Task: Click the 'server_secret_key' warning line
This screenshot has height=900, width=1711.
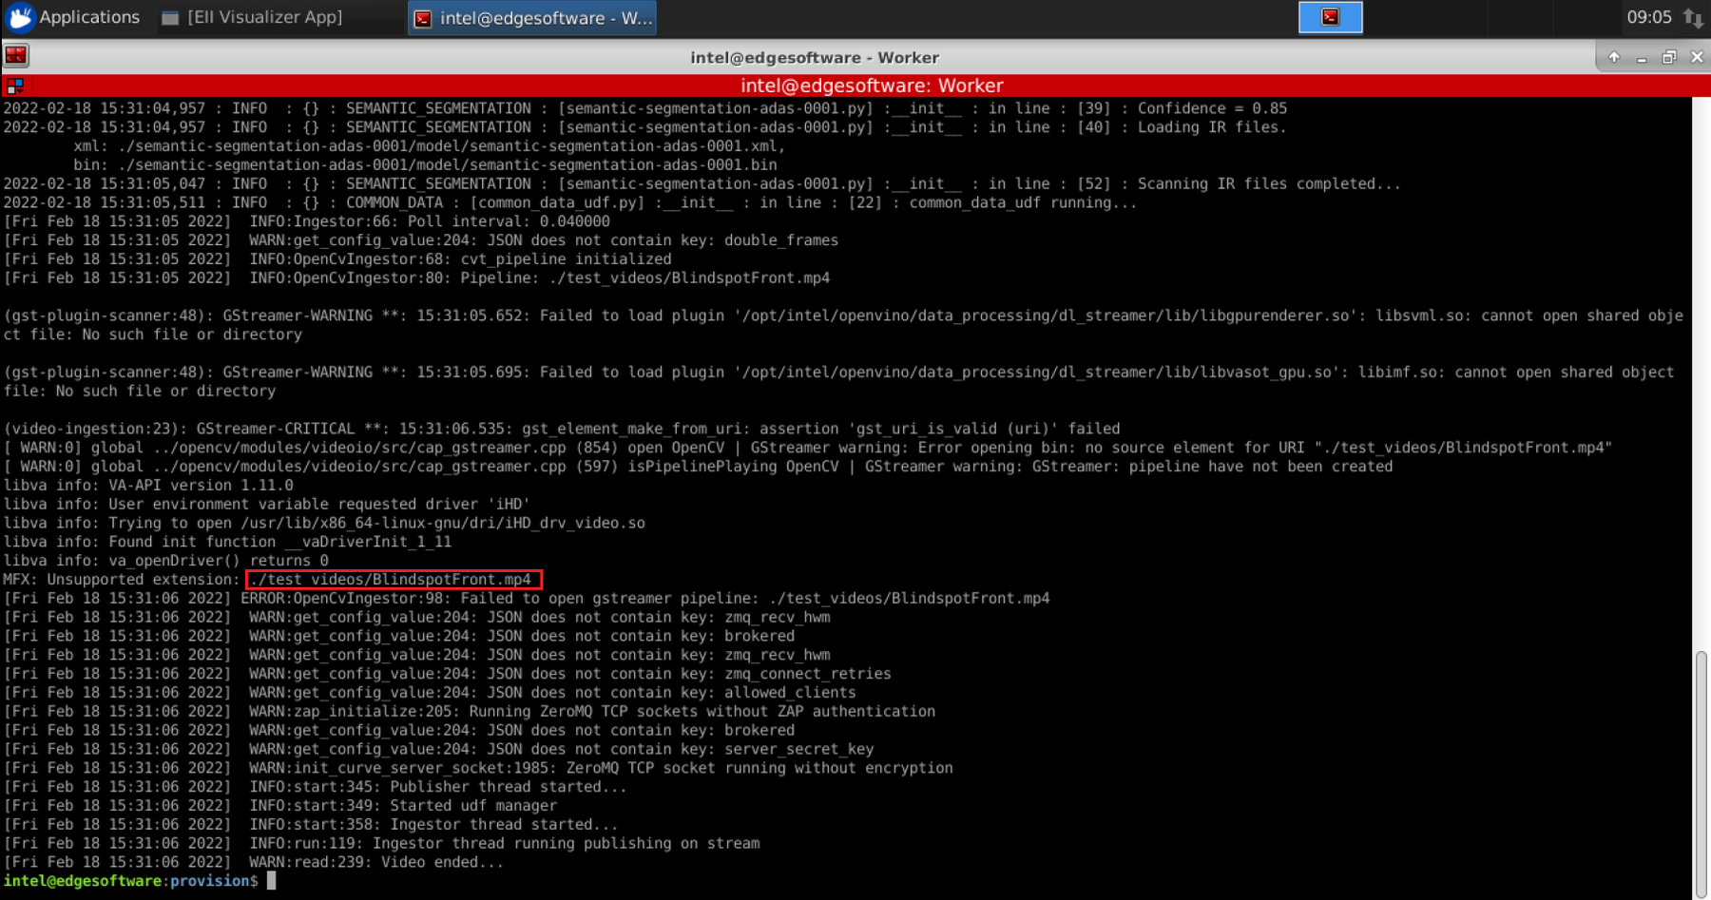Action: pyautogui.click(x=438, y=749)
